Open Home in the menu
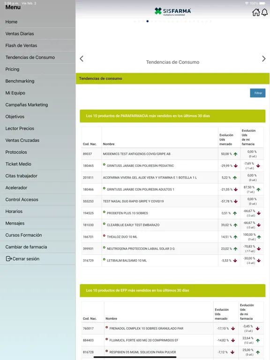Screen dimensions: 270x360 click(37, 22)
